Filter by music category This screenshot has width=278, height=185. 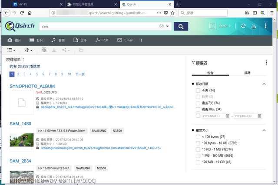(58, 40)
